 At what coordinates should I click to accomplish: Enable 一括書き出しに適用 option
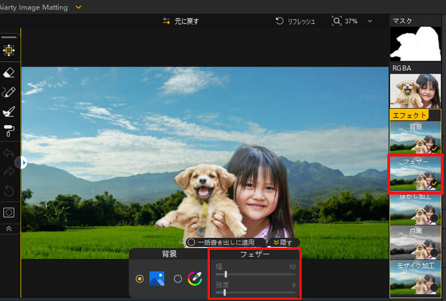tap(191, 242)
